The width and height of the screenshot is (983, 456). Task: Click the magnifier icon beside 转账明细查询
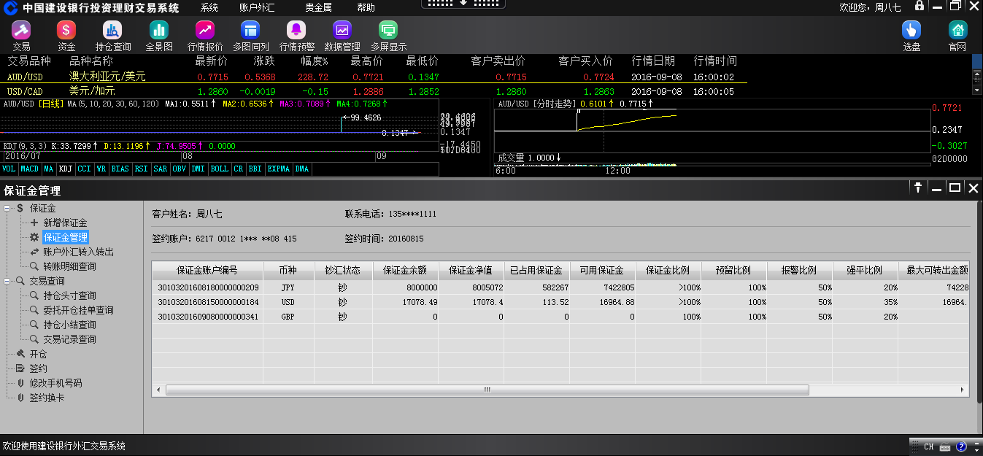point(34,266)
